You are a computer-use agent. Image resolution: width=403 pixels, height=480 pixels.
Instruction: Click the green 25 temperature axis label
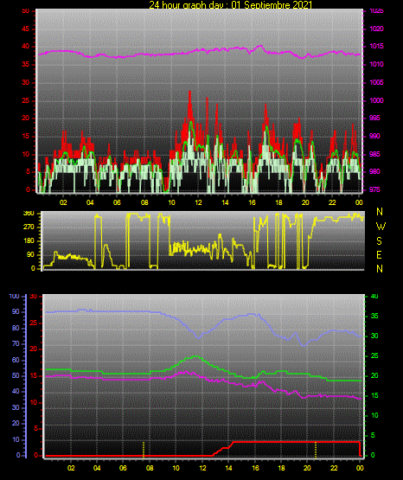[x=374, y=355]
